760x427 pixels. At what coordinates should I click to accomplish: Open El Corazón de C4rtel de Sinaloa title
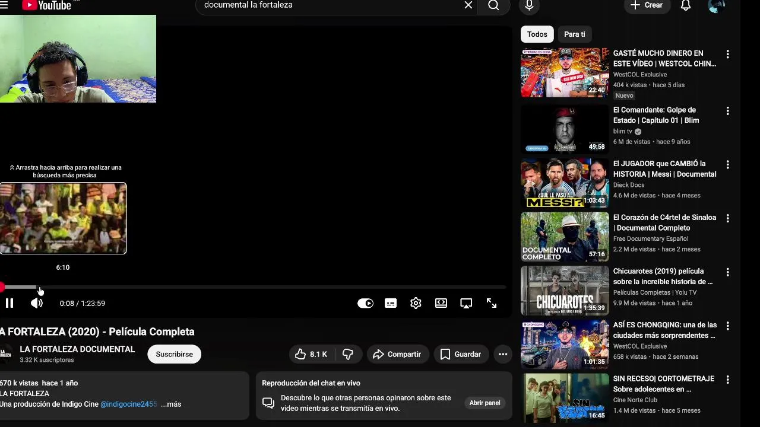click(664, 222)
